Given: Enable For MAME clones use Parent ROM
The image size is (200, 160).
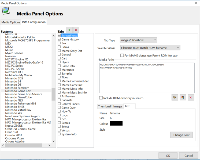Looking at the screenshot, I should tap(122, 55).
